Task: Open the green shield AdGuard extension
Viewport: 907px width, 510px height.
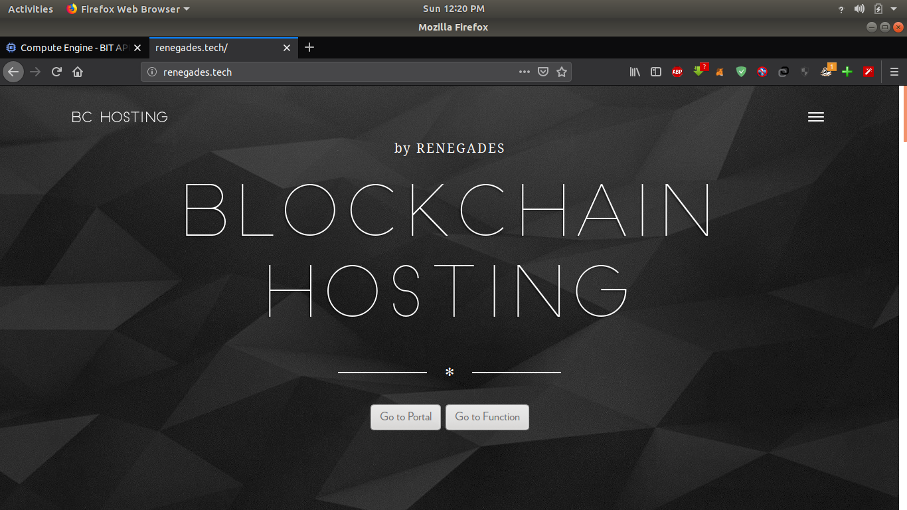Action: tap(741, 72)
